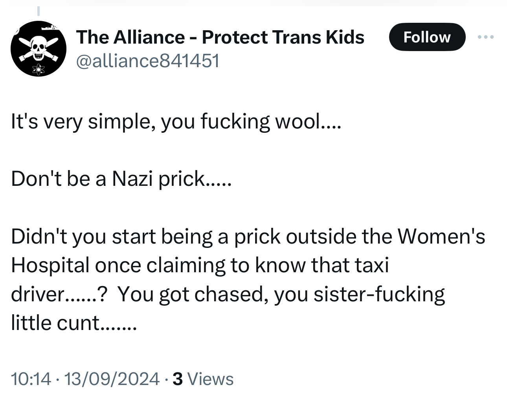The height and width of the screenshot is (407, 507).
Task: Click the atom symbol in the avatar
Action: point(39,69)
